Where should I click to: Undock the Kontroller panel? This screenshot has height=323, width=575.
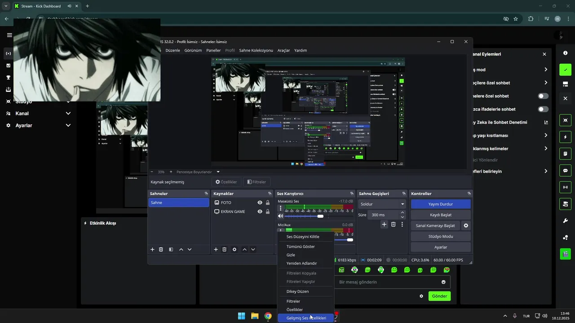[469, 193]
